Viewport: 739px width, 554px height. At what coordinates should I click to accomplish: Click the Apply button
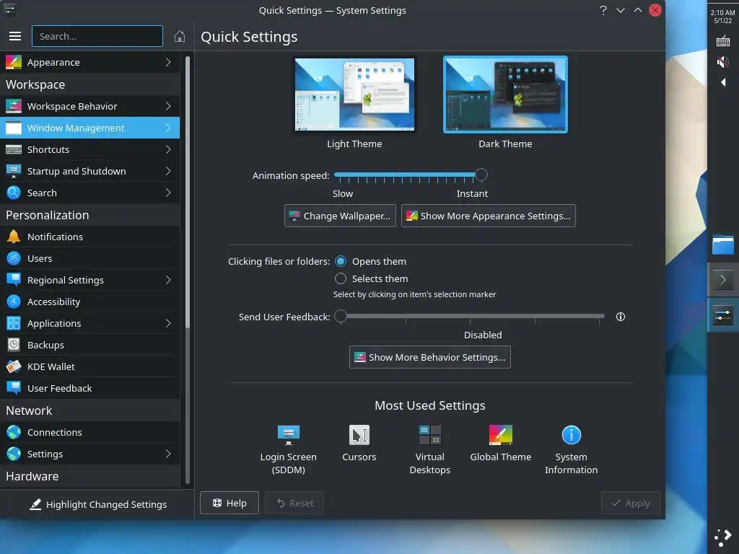click(630, 503)
